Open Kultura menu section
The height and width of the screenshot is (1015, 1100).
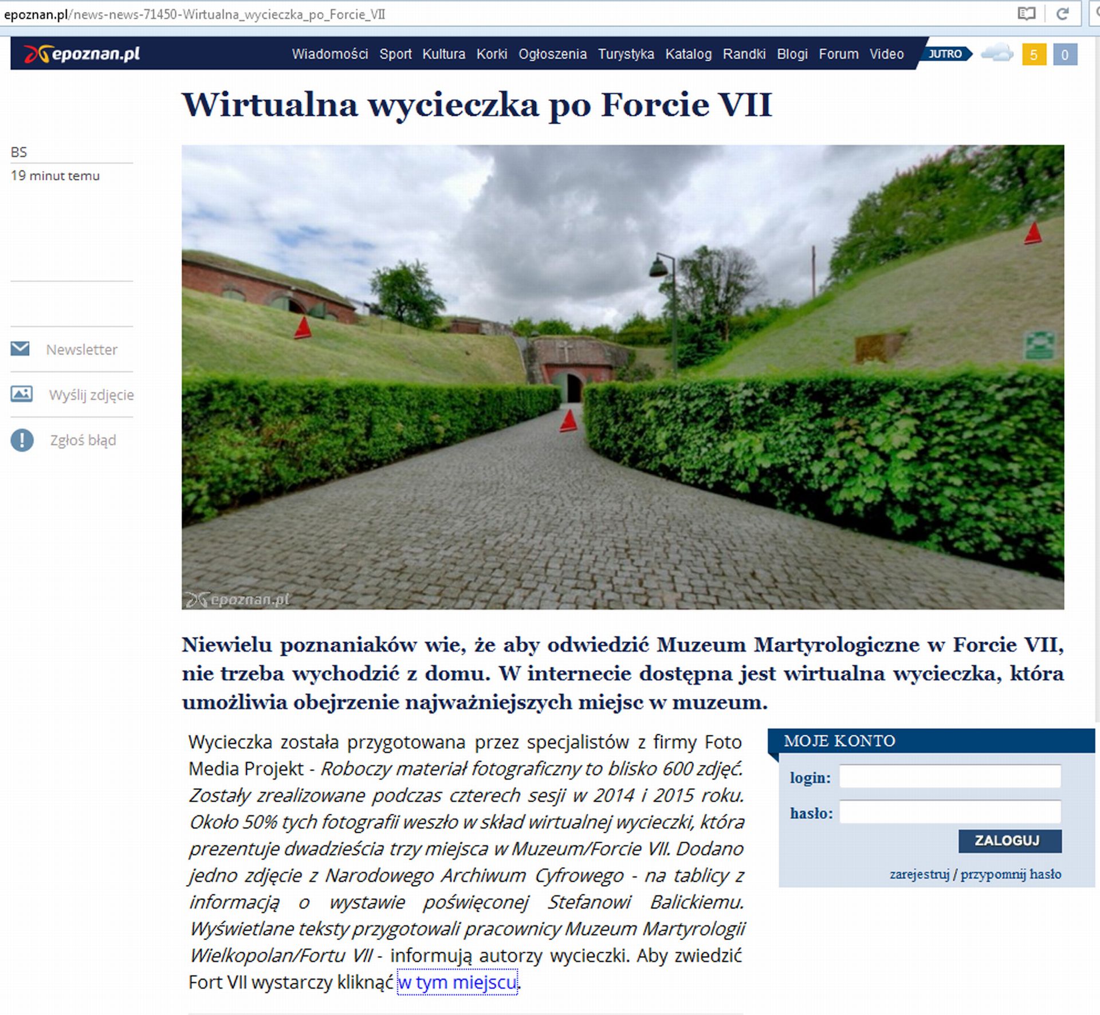coord(444,54)
